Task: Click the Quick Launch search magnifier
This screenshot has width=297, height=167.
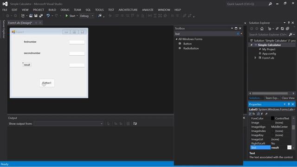Action: point(270,4)
